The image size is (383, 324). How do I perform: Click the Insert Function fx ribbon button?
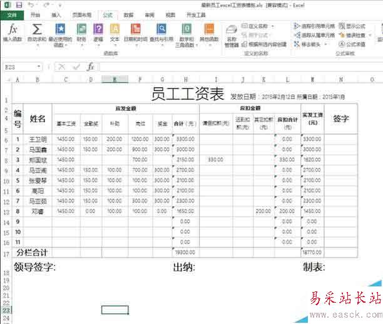click(13, 33)
